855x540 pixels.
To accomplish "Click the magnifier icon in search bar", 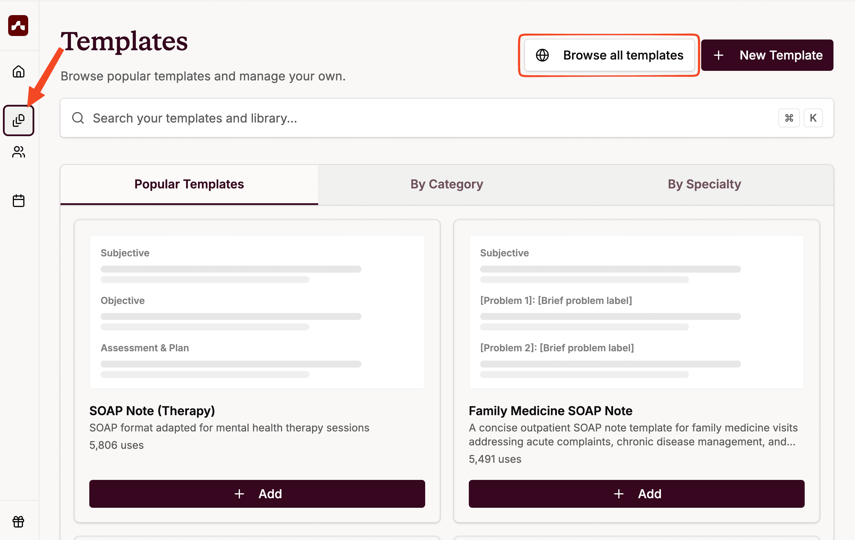I will point(78,118).
